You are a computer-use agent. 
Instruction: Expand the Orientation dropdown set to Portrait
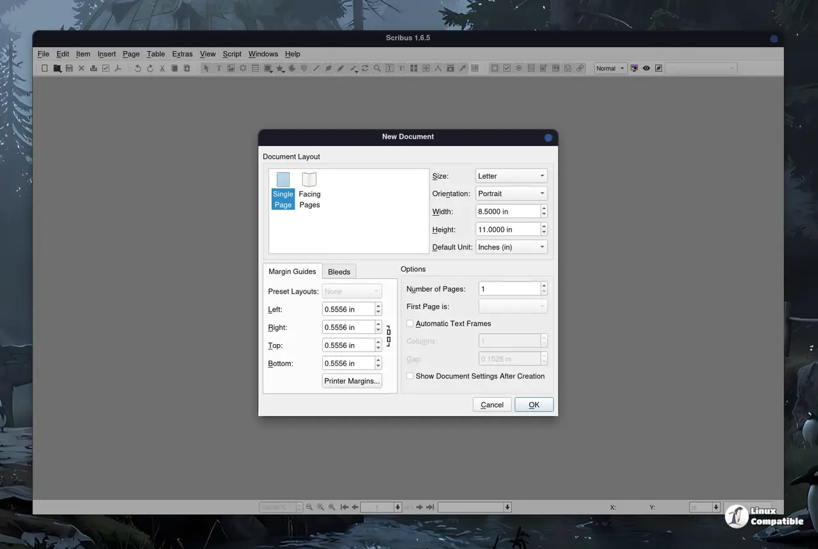(511, 193)
